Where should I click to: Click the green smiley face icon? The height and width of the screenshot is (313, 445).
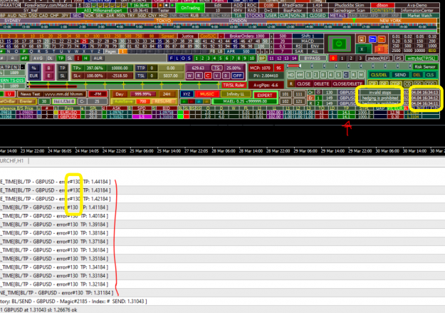pos(339,43)
